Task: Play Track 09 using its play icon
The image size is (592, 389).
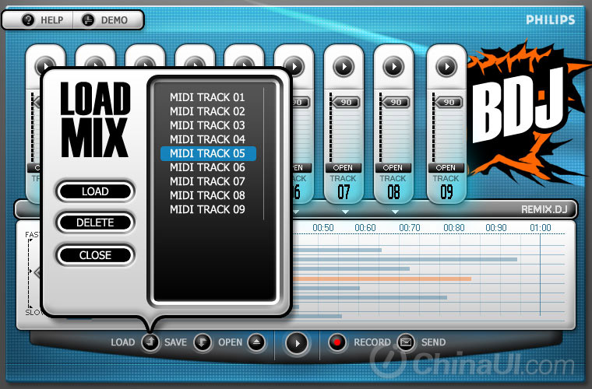Action: click(446, 67)
